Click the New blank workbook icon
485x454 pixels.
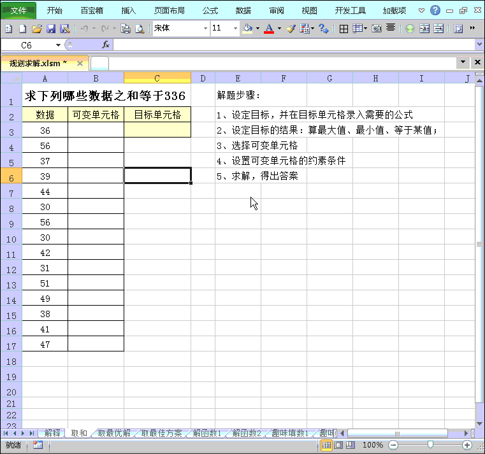(x=22, y=29)
